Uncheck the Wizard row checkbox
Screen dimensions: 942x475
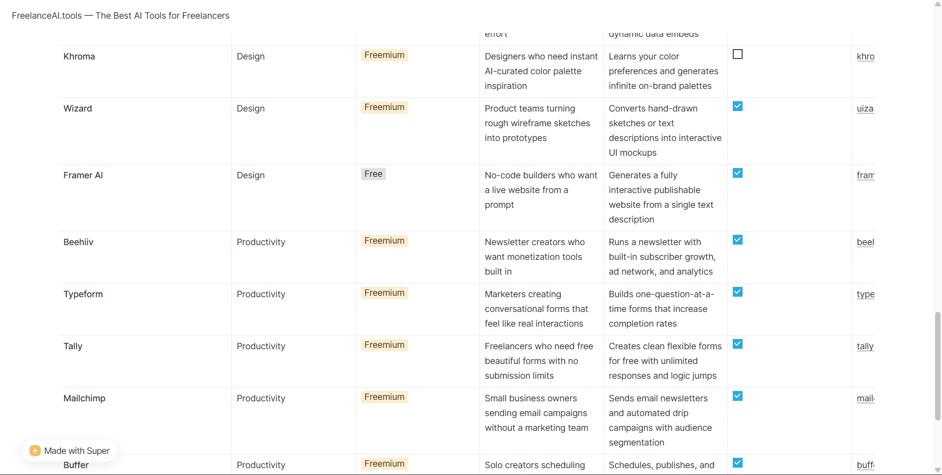point(738,106)
